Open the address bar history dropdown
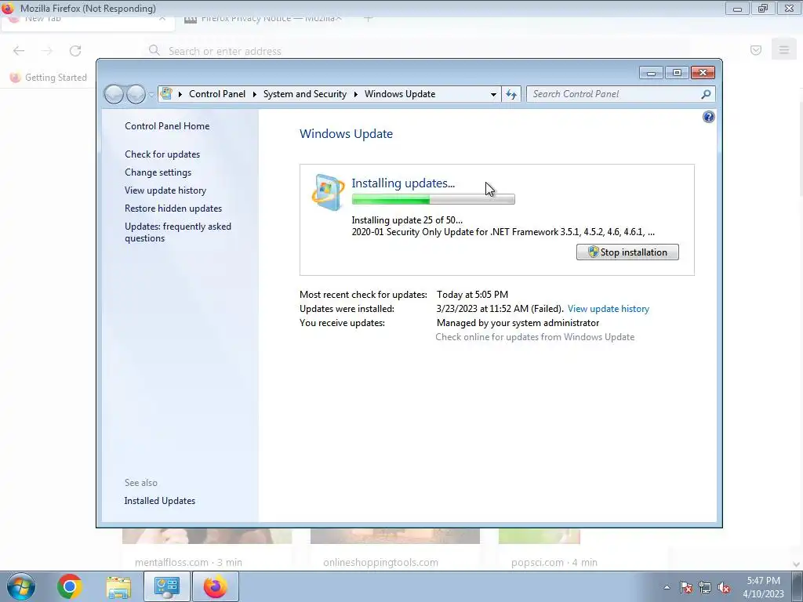This screenshot has width=803, height=602. click(493, 94)
